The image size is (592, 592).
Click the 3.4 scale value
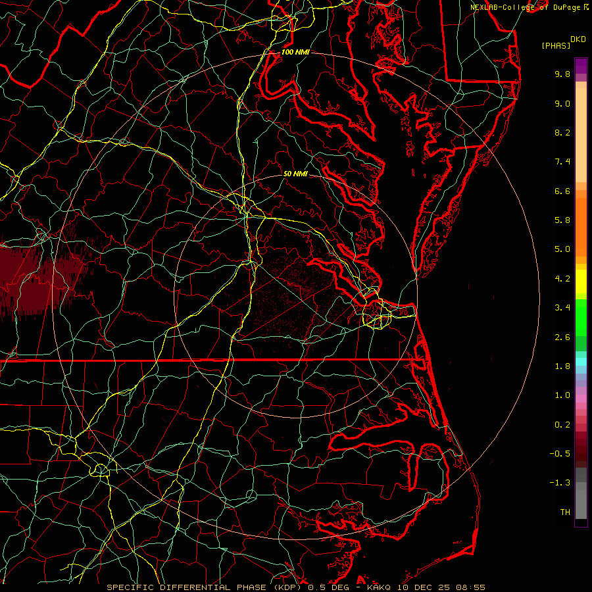[x=562, y=308]
